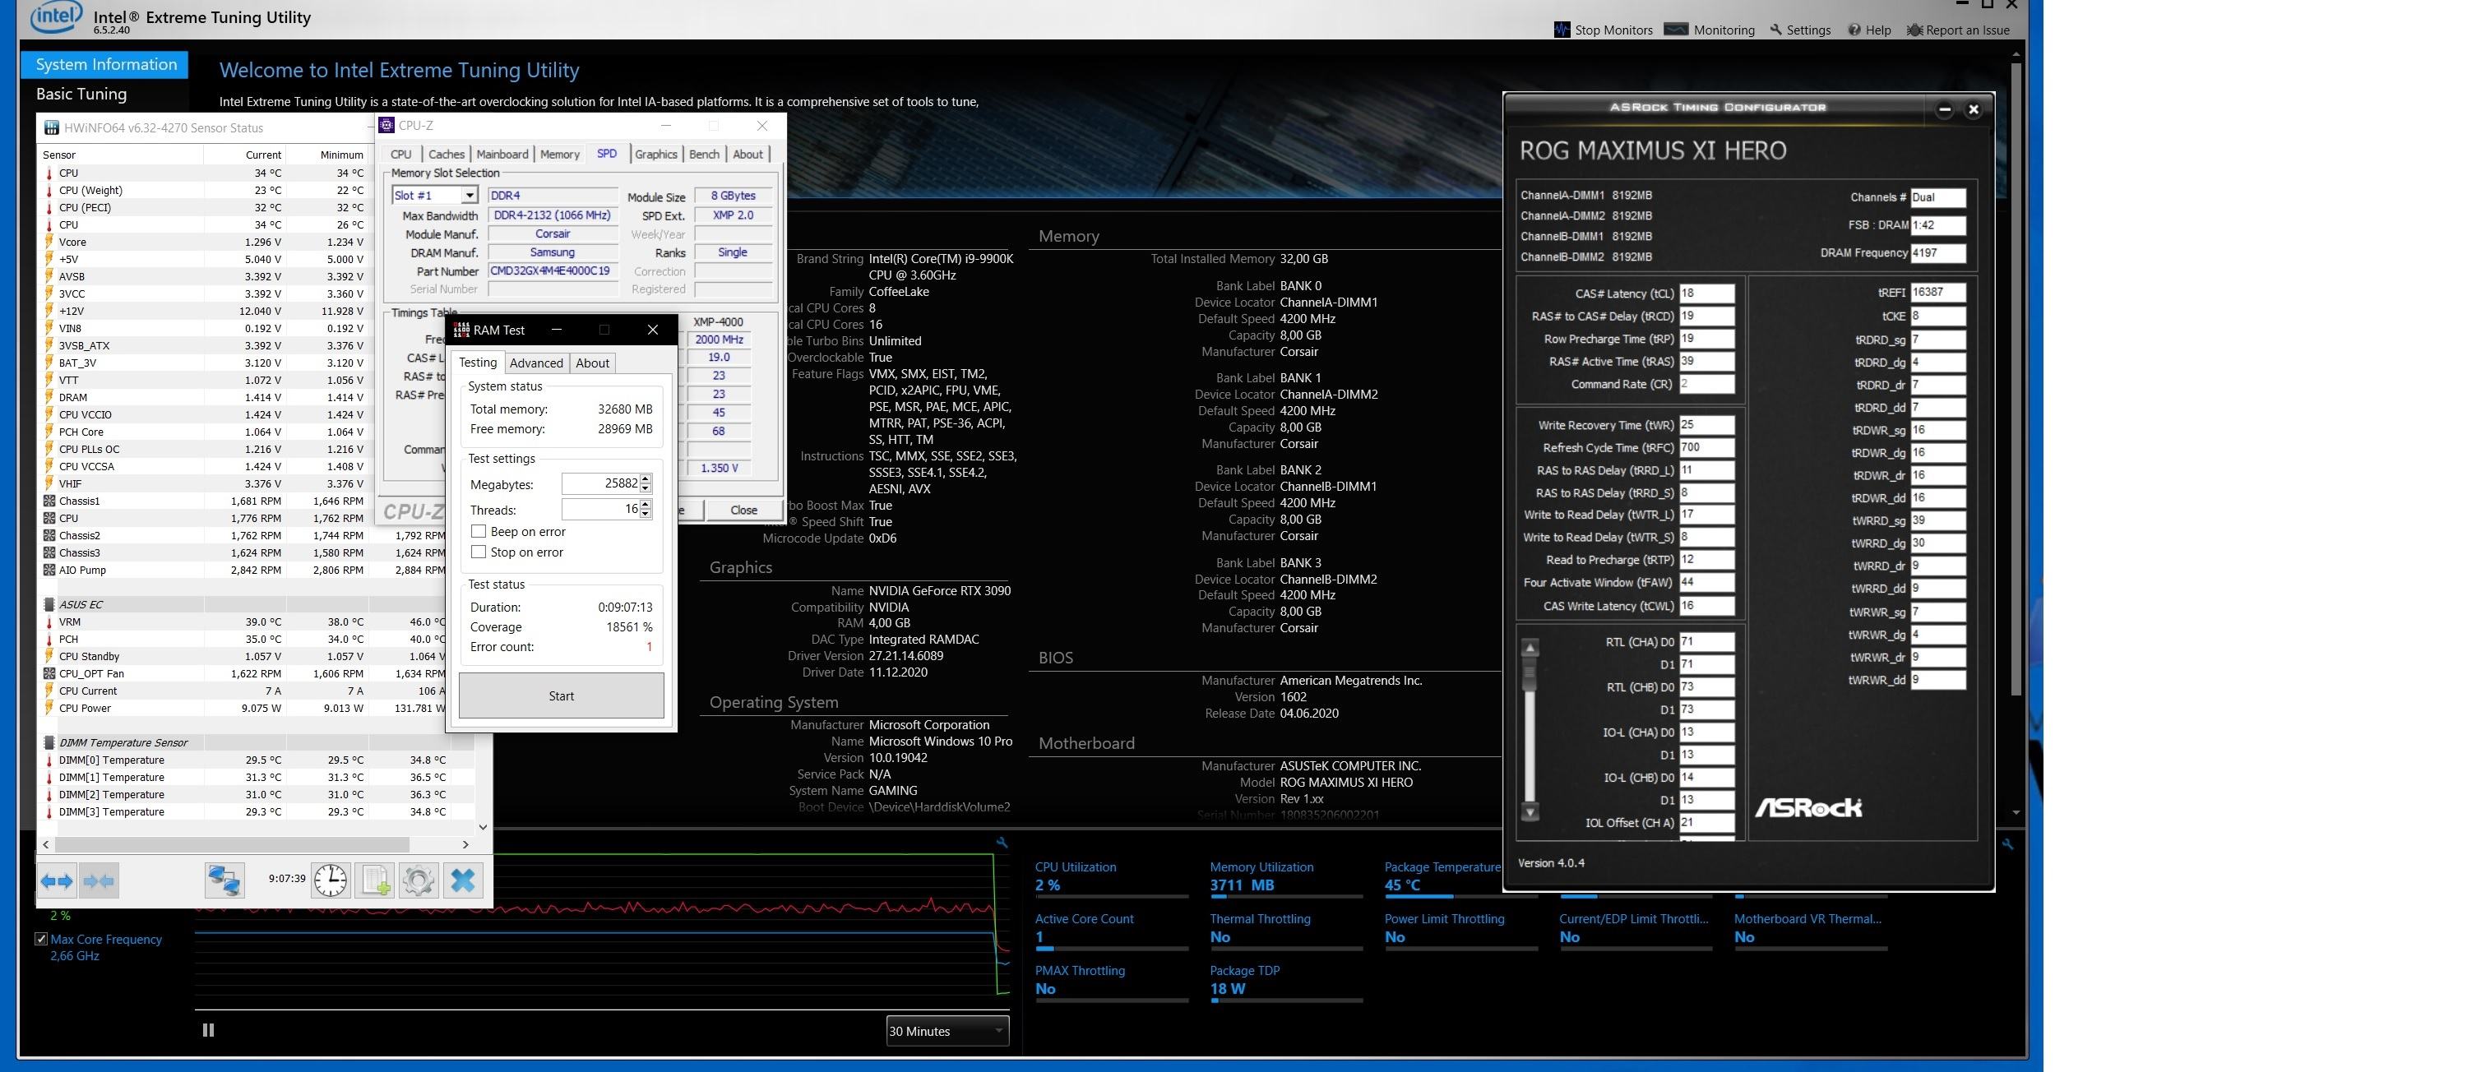This screenshot has height=1072, width=2467.
Task: Click the Help question mark icon
Action: pyautogui.click(x=1854, y=30)
